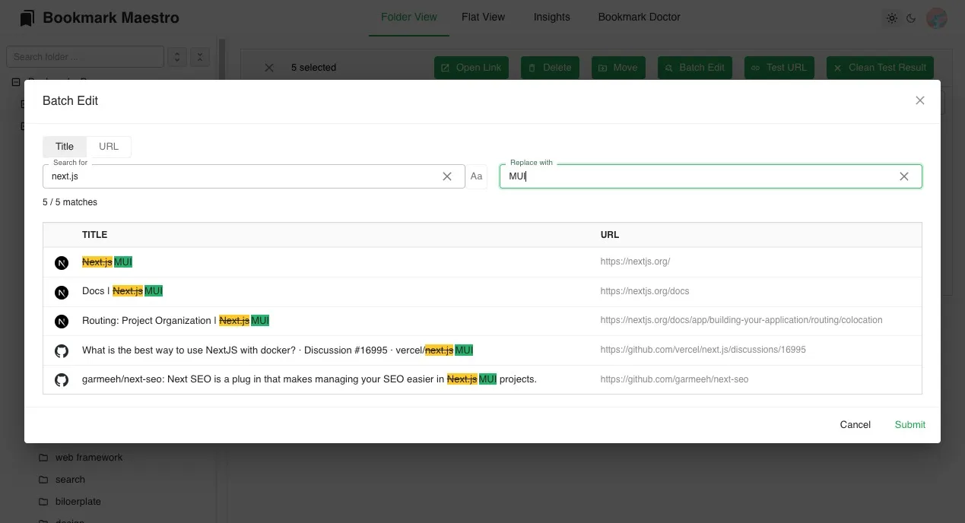The image size is (965, 523).
Task: Click the Delete button
Action: [x=550, y=68]
